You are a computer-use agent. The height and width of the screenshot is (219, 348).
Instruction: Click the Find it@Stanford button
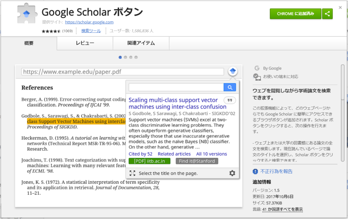click(x=197, y=161)
